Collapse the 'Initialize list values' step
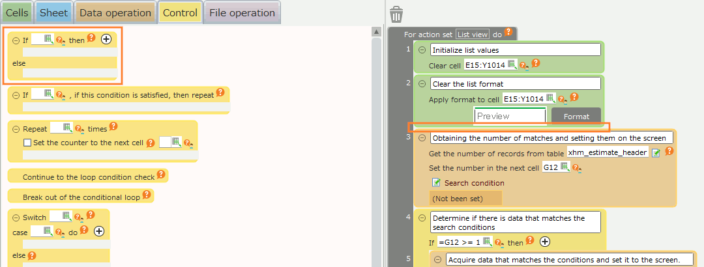This screenshot has height=267, width=704. tap(422, 50)
